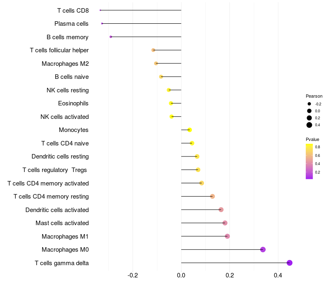Click the NK cells resting data point
The width and height of the screenshot is (327, 286).
click(x=169, y=90)
